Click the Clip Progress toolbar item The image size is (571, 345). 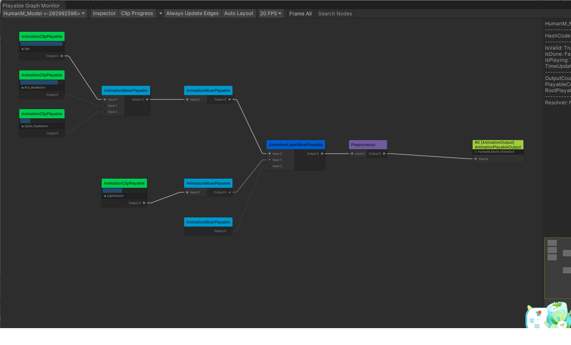(137, 14)
